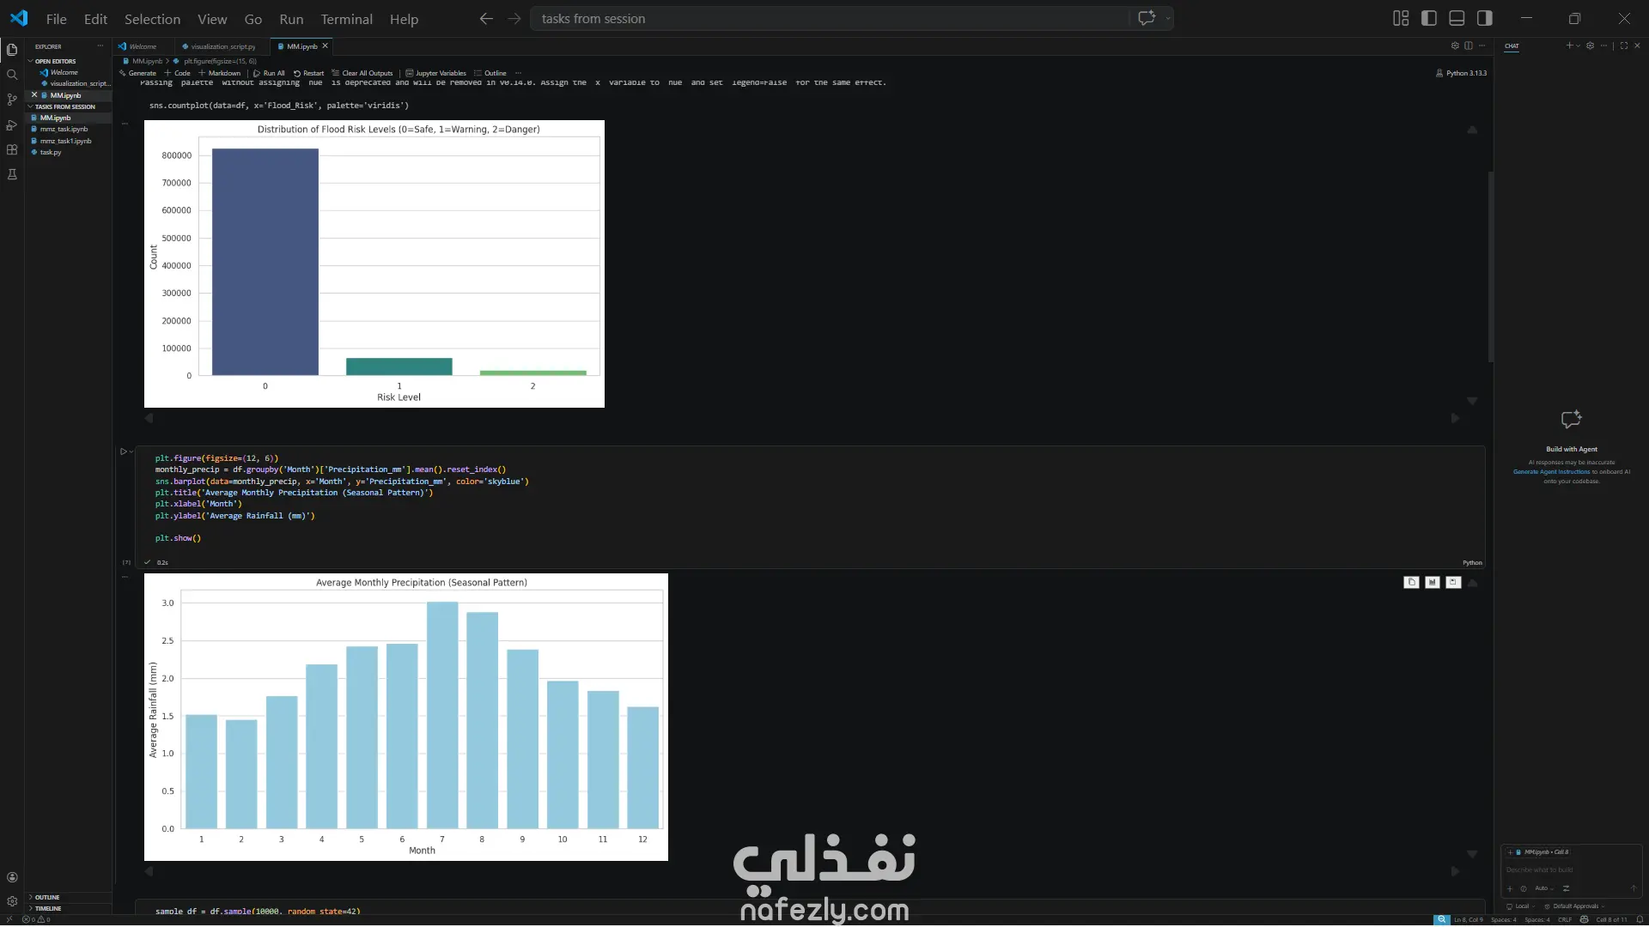This screenshot has width=1649, height=927.
Task: Split the editor right
Action: pyautogui.click(x=1469, y=45)
